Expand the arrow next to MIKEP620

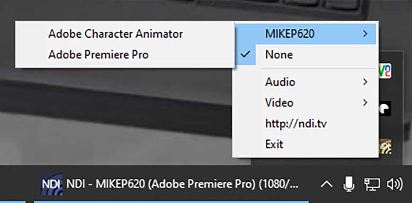tap(365, 34)
